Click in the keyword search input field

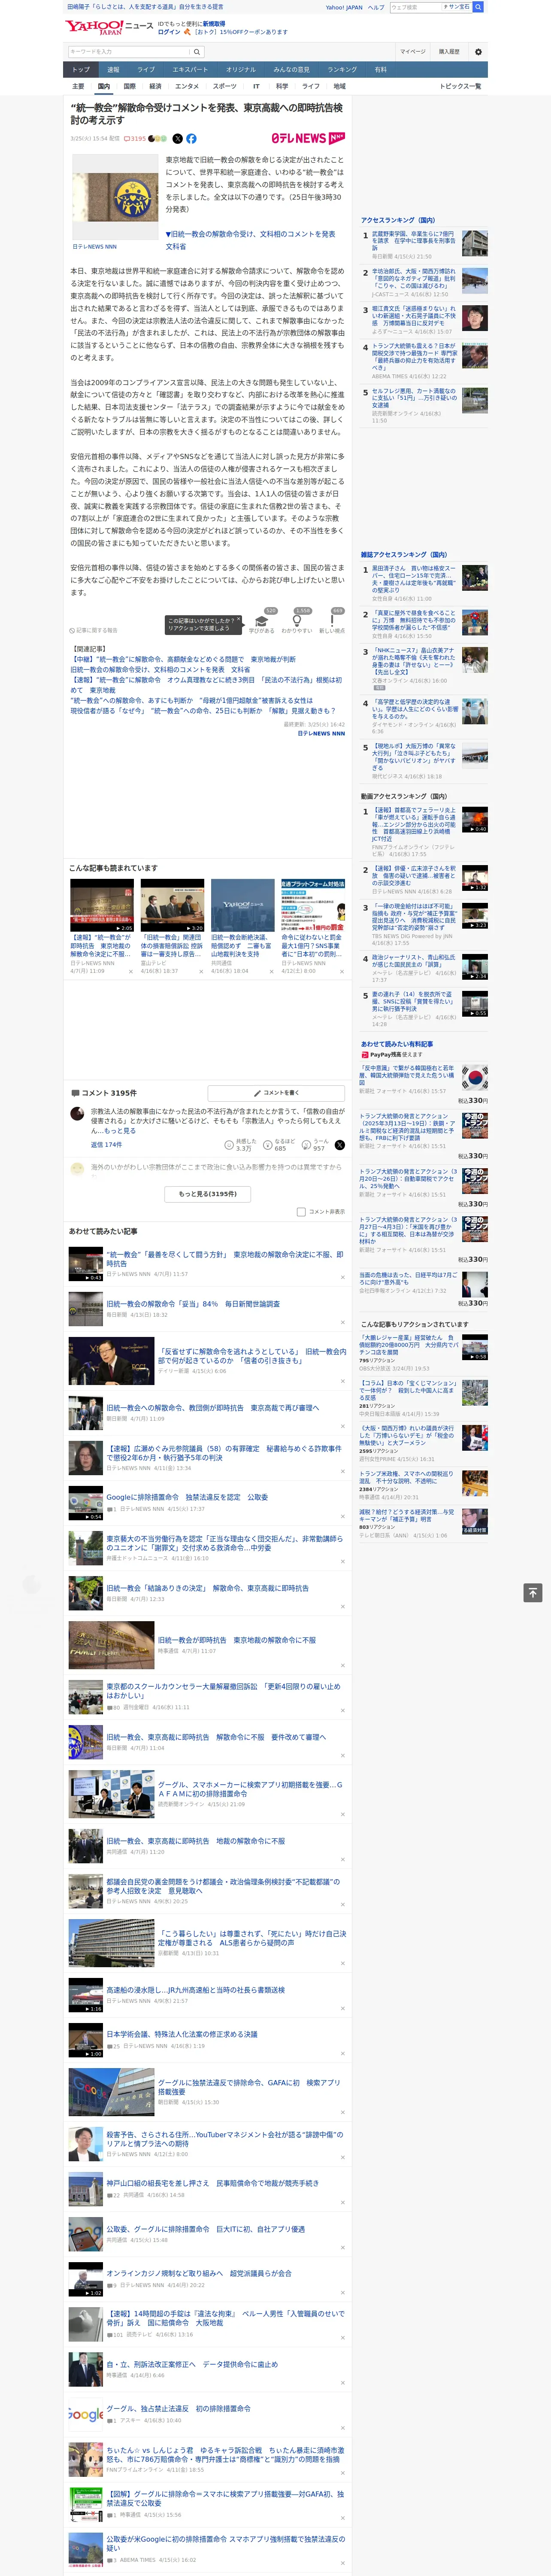tap(129, 52)
